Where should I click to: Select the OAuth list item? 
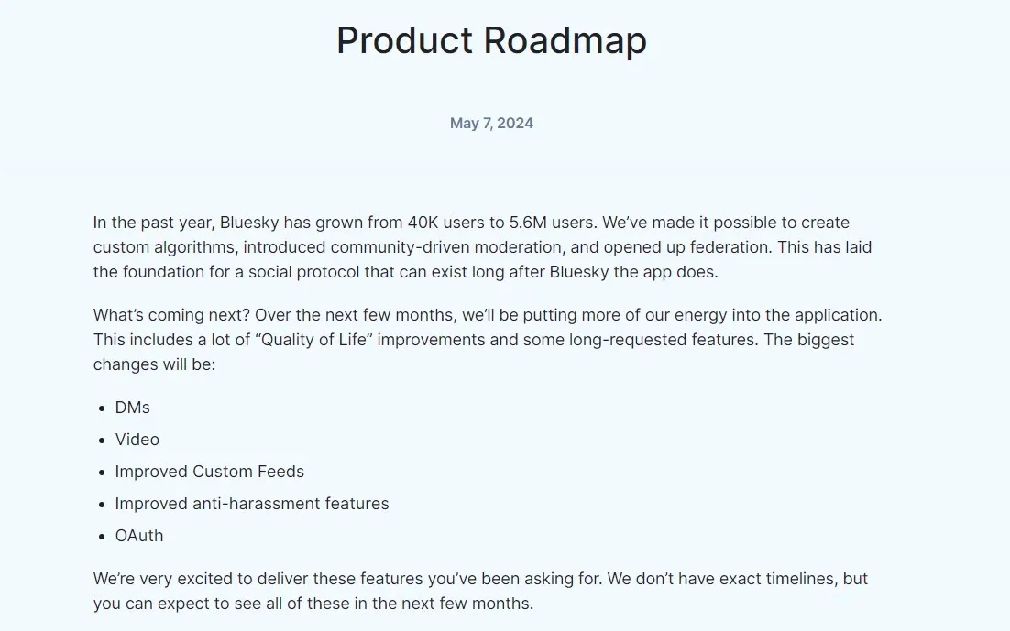pos(139,536)
